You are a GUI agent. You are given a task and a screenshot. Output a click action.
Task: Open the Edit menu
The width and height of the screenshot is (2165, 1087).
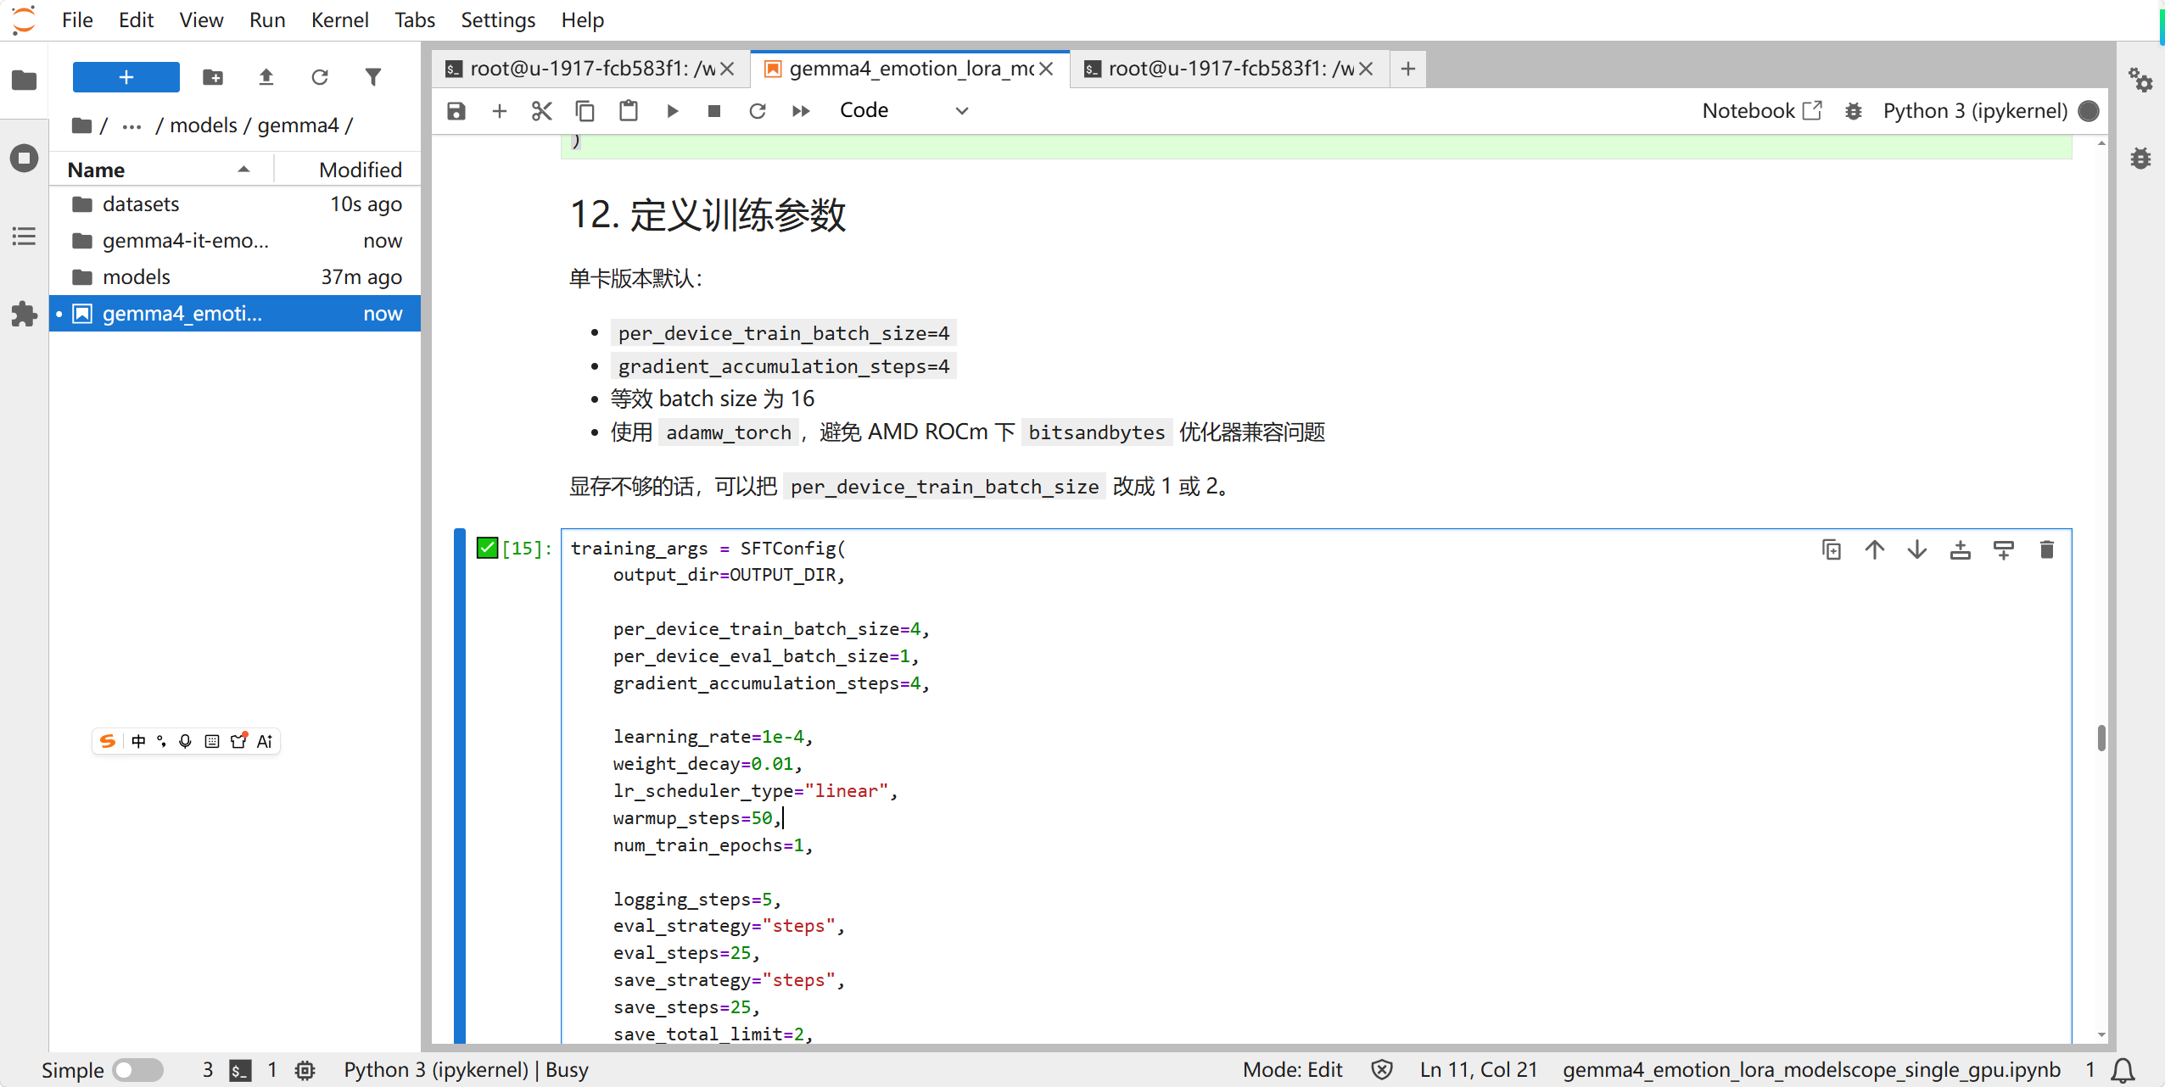click(136, 20)
